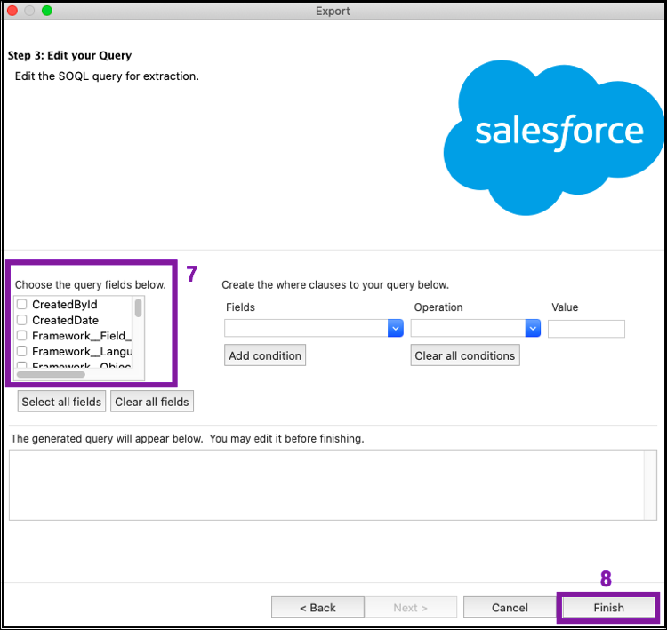Tick the Framework__Langu field checkbox
The image size is (667, 630).
click(21, 352)
